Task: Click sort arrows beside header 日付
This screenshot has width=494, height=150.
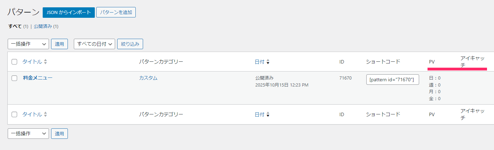Action: pos(268,62)
